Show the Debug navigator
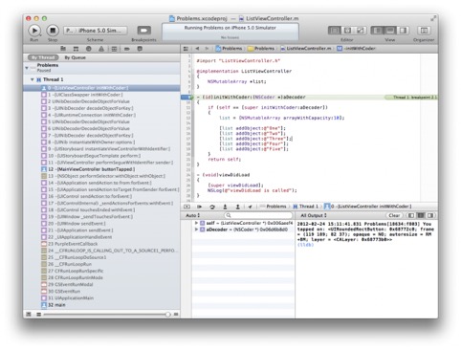 pyautogui.click(x=114, y=49)
